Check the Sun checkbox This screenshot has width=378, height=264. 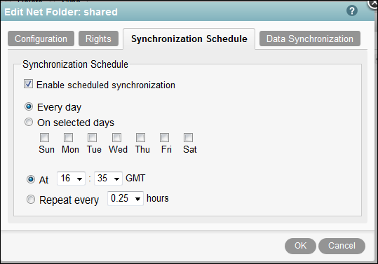(x=45, y=138)
